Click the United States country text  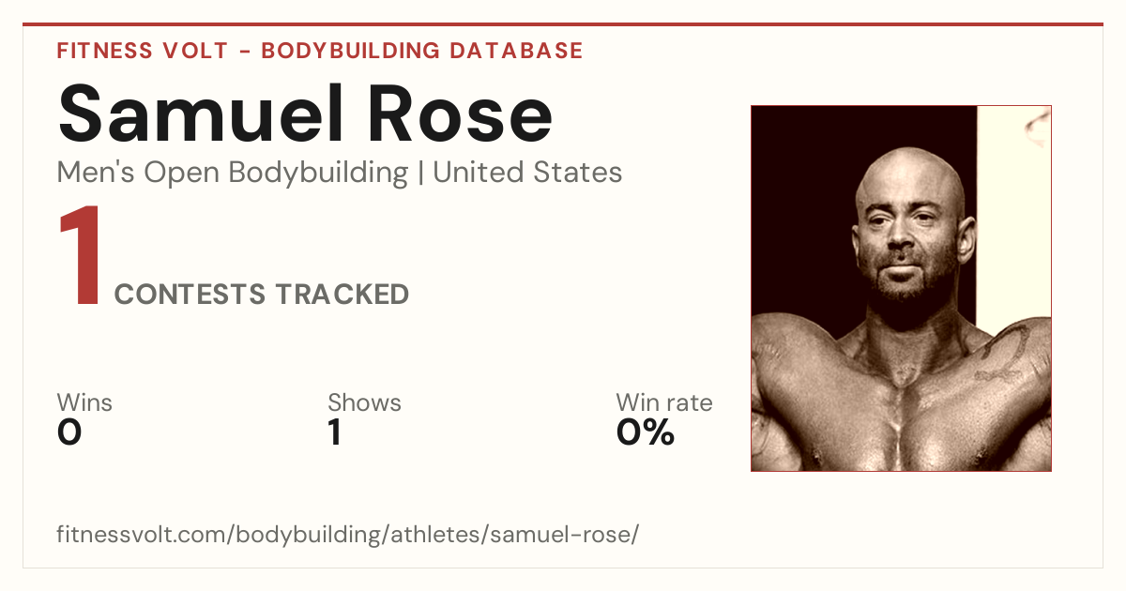527,173
